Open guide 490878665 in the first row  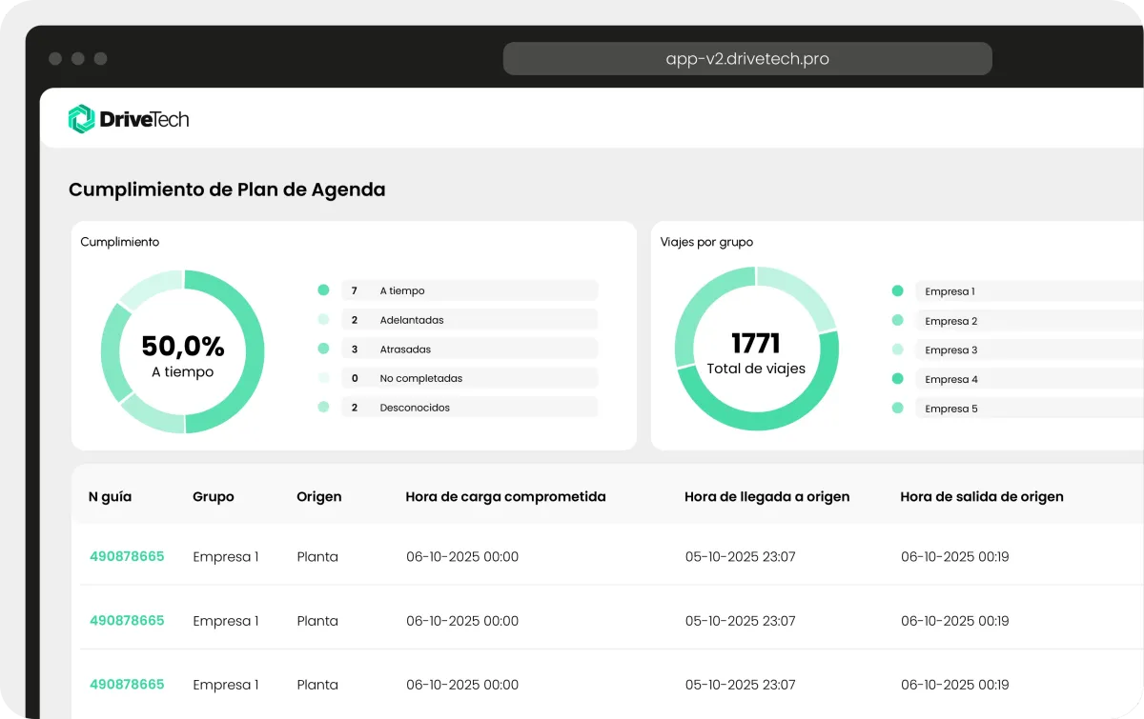(x=127, y=556)
